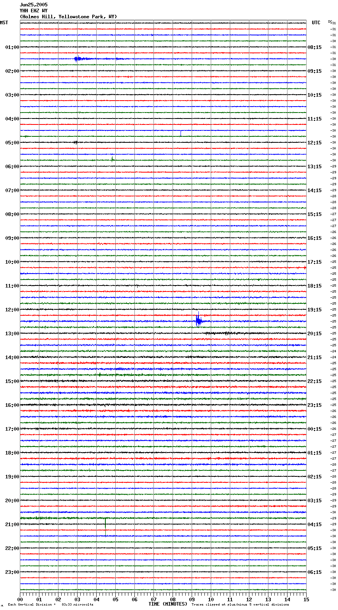Click the DC column header
The width and height of the screenshot is (338, 610).
click(x=330, y=21)
